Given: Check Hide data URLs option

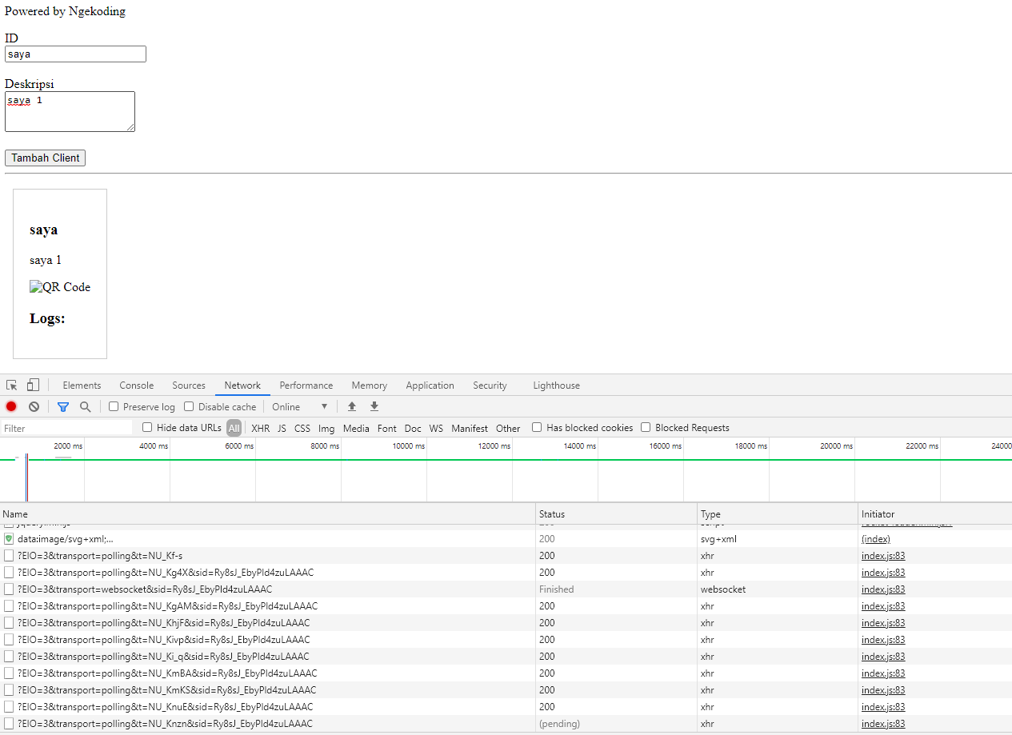Looking at the screenshot, I should [x=147, y=427].
